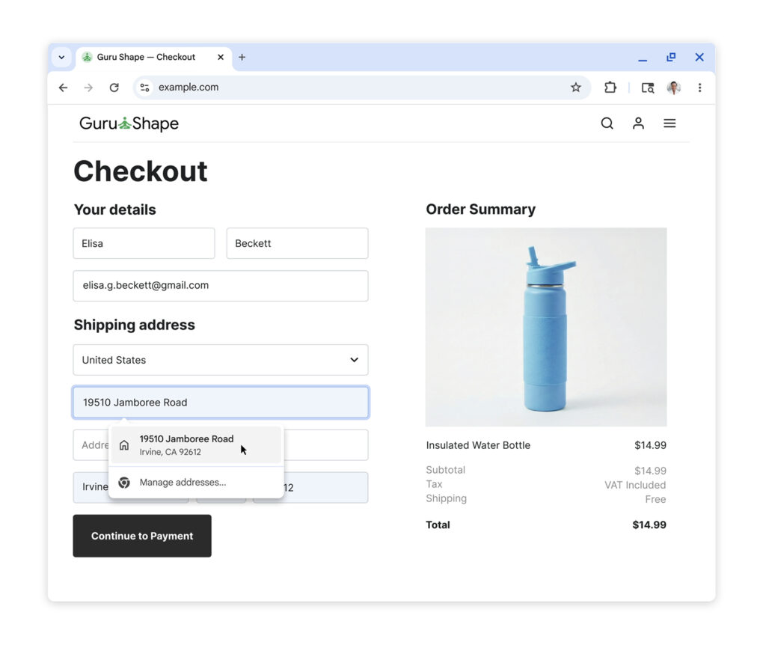This screenshot has width=766, height=648.
Task: Open the account profile icon in header
Action: [638, 123]
